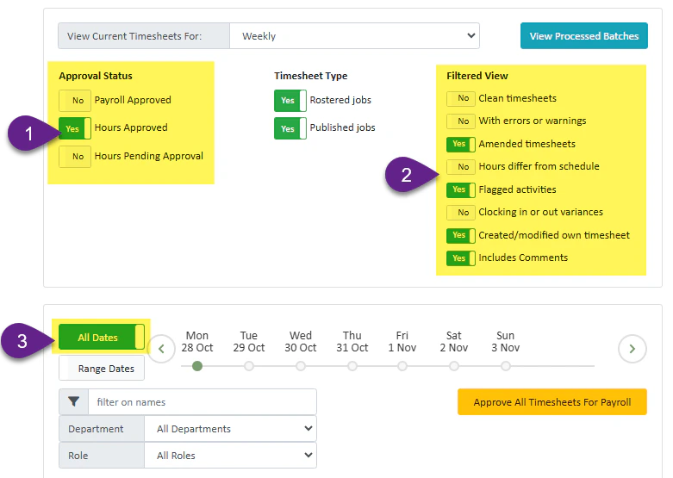Open the View Current Timesheets For dropdown

354,36
